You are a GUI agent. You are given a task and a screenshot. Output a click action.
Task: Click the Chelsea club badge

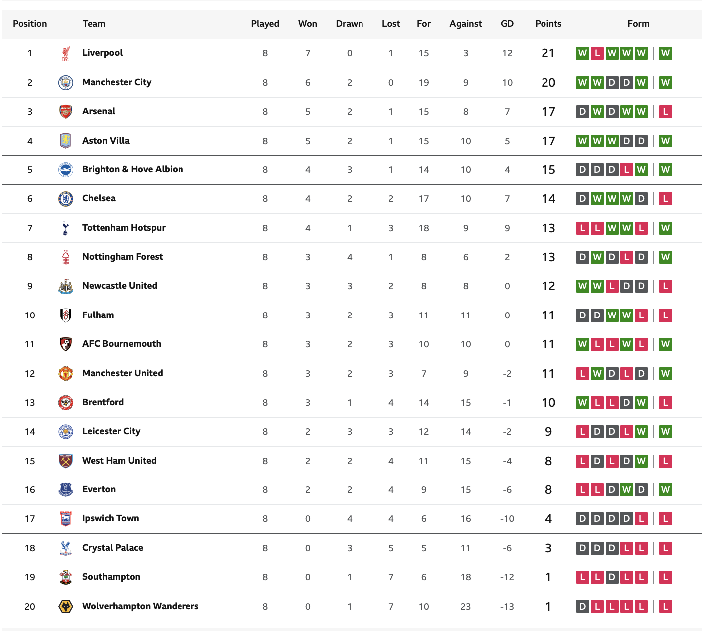point(65,199)
